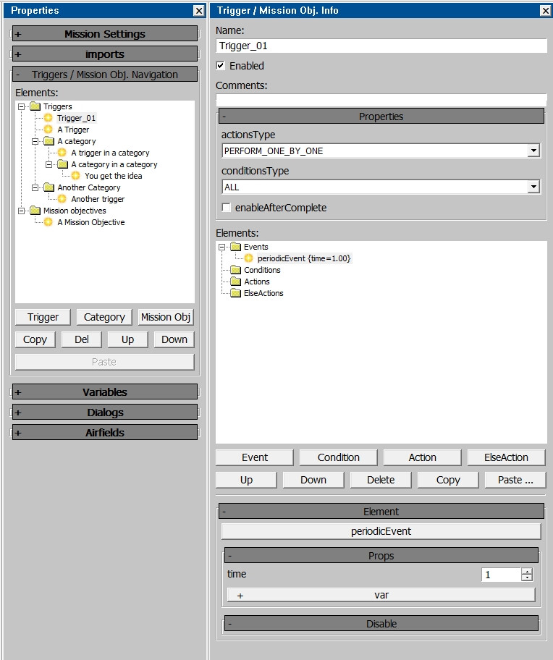
Task: Enable the enableAfterComplete checkbox
Action: [x=227, y=208]
